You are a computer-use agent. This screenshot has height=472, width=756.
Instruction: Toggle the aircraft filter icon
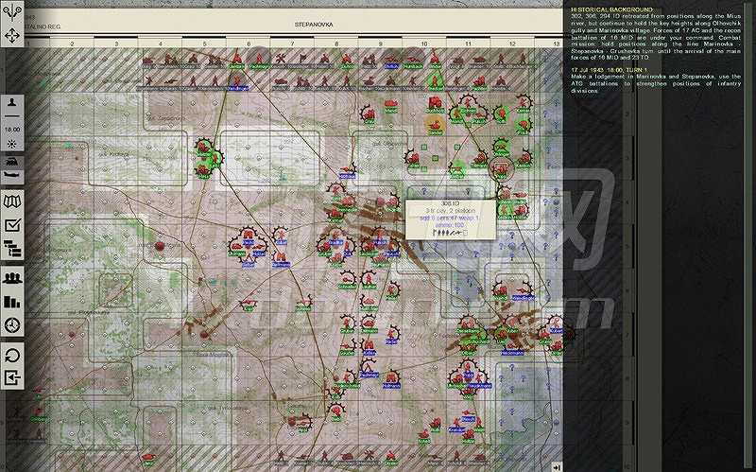(12, 175)
